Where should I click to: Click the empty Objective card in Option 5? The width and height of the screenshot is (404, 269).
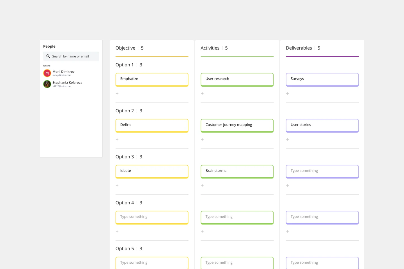[152, 263]
